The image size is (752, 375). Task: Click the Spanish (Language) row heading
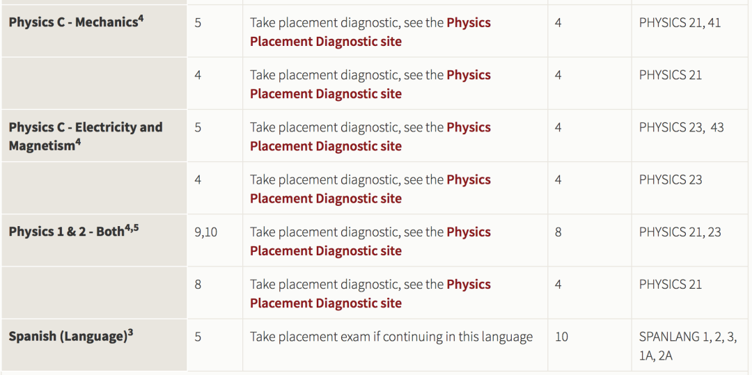tap(67, 337)
